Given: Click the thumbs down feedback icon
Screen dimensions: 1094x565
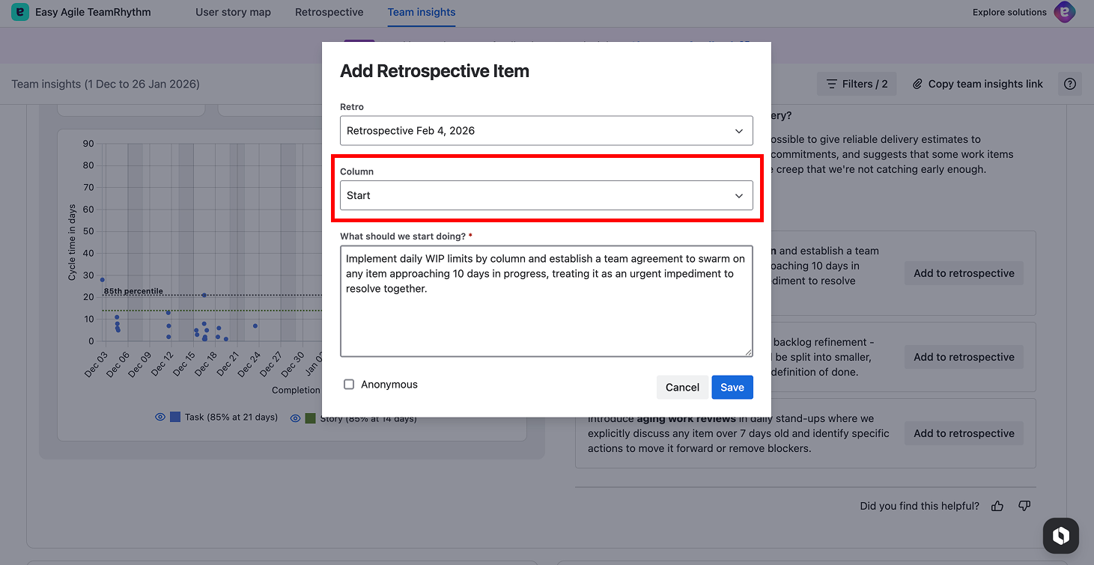Looking at the screenshot, I should point(1024,507).
